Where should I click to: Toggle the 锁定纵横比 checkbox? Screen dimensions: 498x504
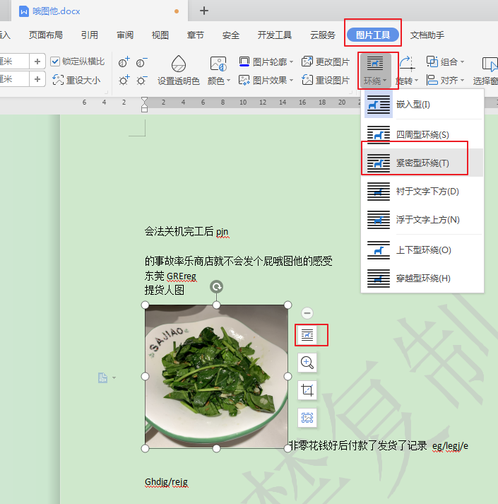click(x=56, y=61)
